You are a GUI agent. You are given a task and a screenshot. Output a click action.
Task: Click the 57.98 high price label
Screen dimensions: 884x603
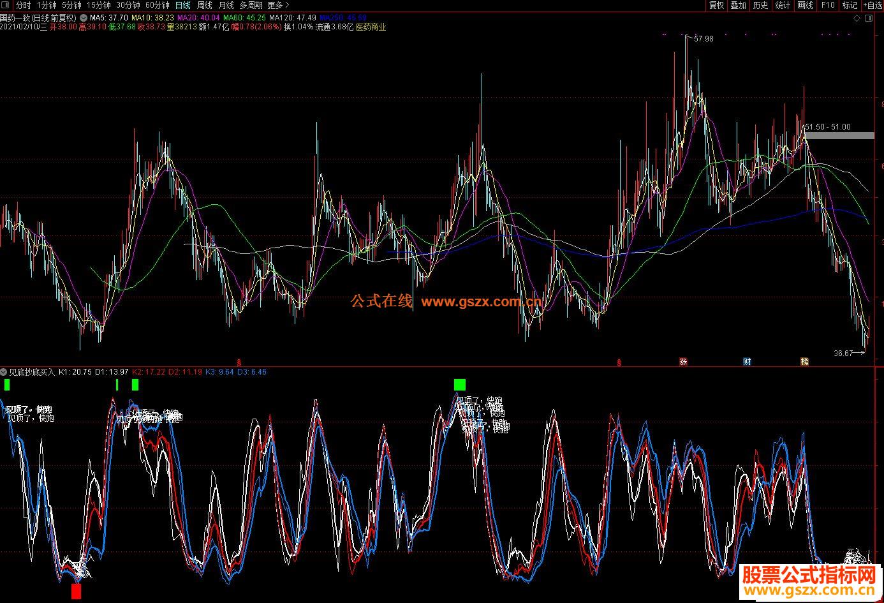tap(704, 39)
